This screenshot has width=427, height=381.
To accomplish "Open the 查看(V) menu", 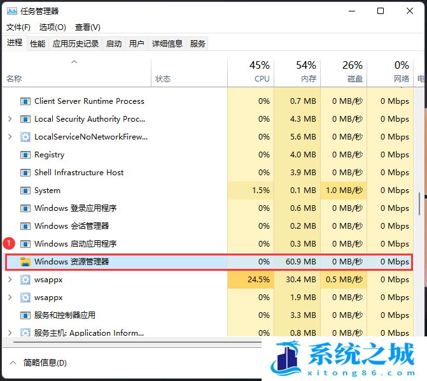I will click(x=88, y=27).
